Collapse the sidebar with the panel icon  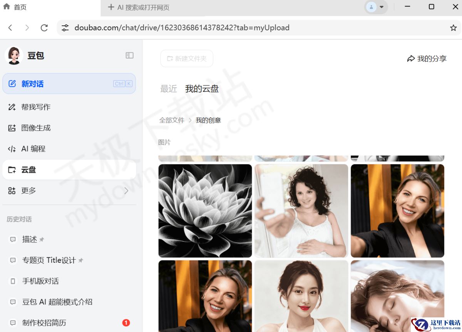pyautogui.click(x=129, y=55)
